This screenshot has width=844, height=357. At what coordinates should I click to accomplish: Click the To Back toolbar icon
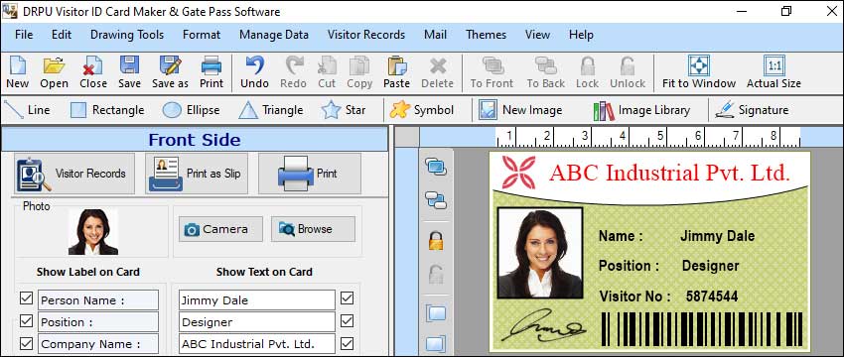tap(546, 72)
